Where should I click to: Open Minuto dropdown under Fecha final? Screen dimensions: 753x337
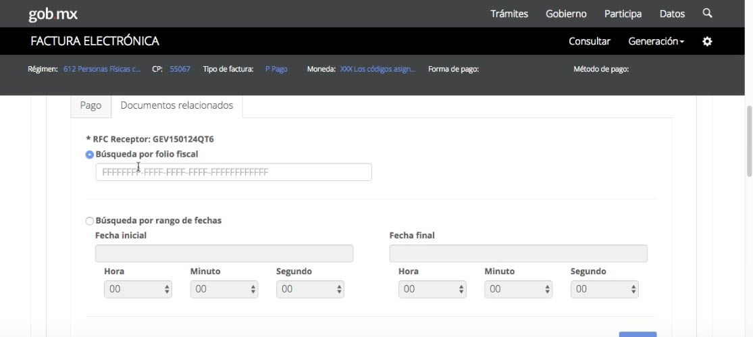point(519,289)
